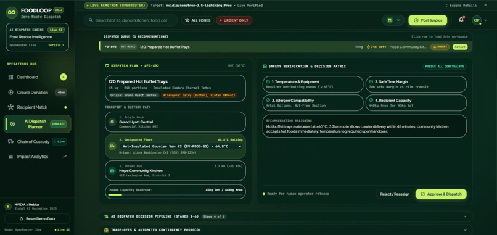Click the NVIDIA x Nebius N badge
Image resolution: width=497 pixels, height=235 pixels.
pyautogui.click(x=8, y=207)
